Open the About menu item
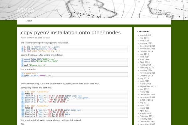188x125 pixels. click(x=29, y=21)
